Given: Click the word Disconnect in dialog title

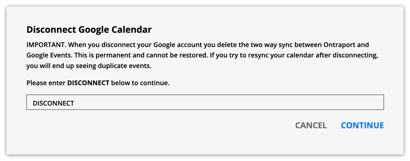Looking at the screenshot, I should 51,29.
